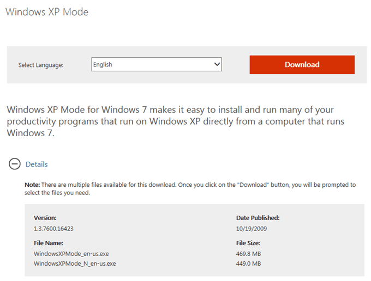This screenshot has height=281, width=371.
Task: Click the published date 10/19/2009
Action: (252, 228)
